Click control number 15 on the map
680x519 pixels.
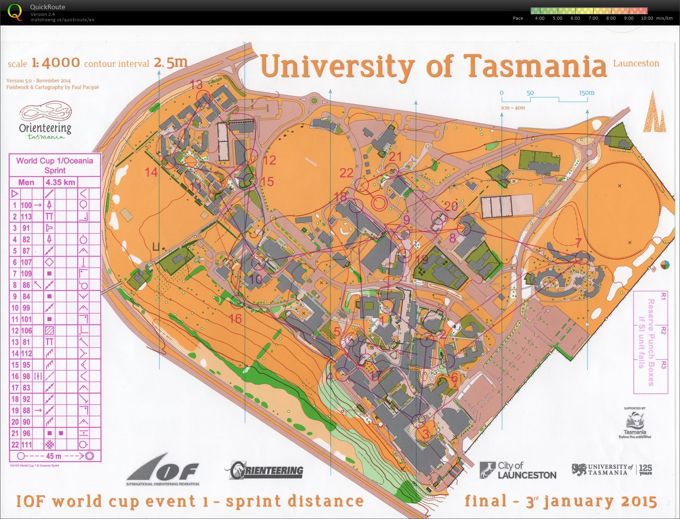pyautogui.click(x=267, y=181)
